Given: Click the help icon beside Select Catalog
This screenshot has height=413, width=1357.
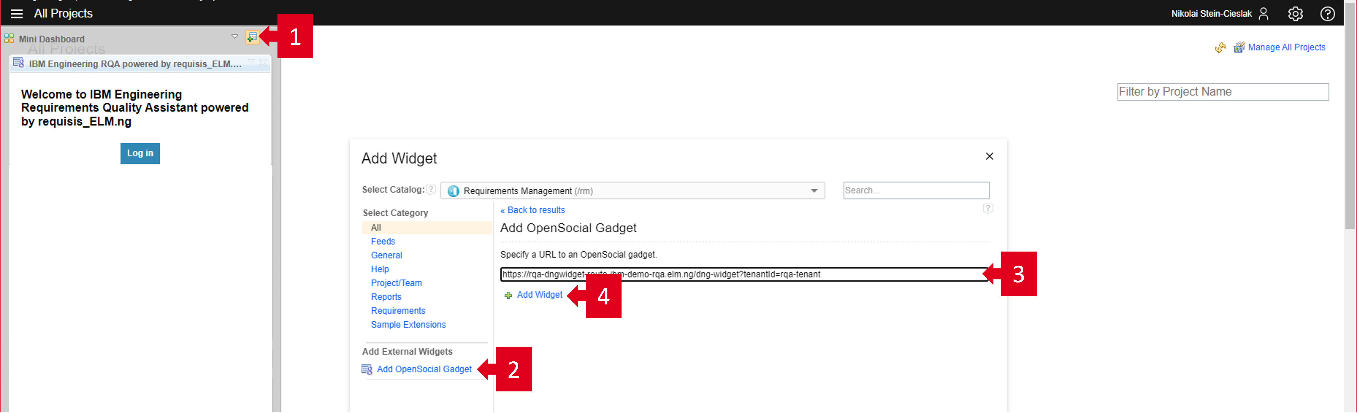Looking at the screenshot, I should (x=431, y=189).
